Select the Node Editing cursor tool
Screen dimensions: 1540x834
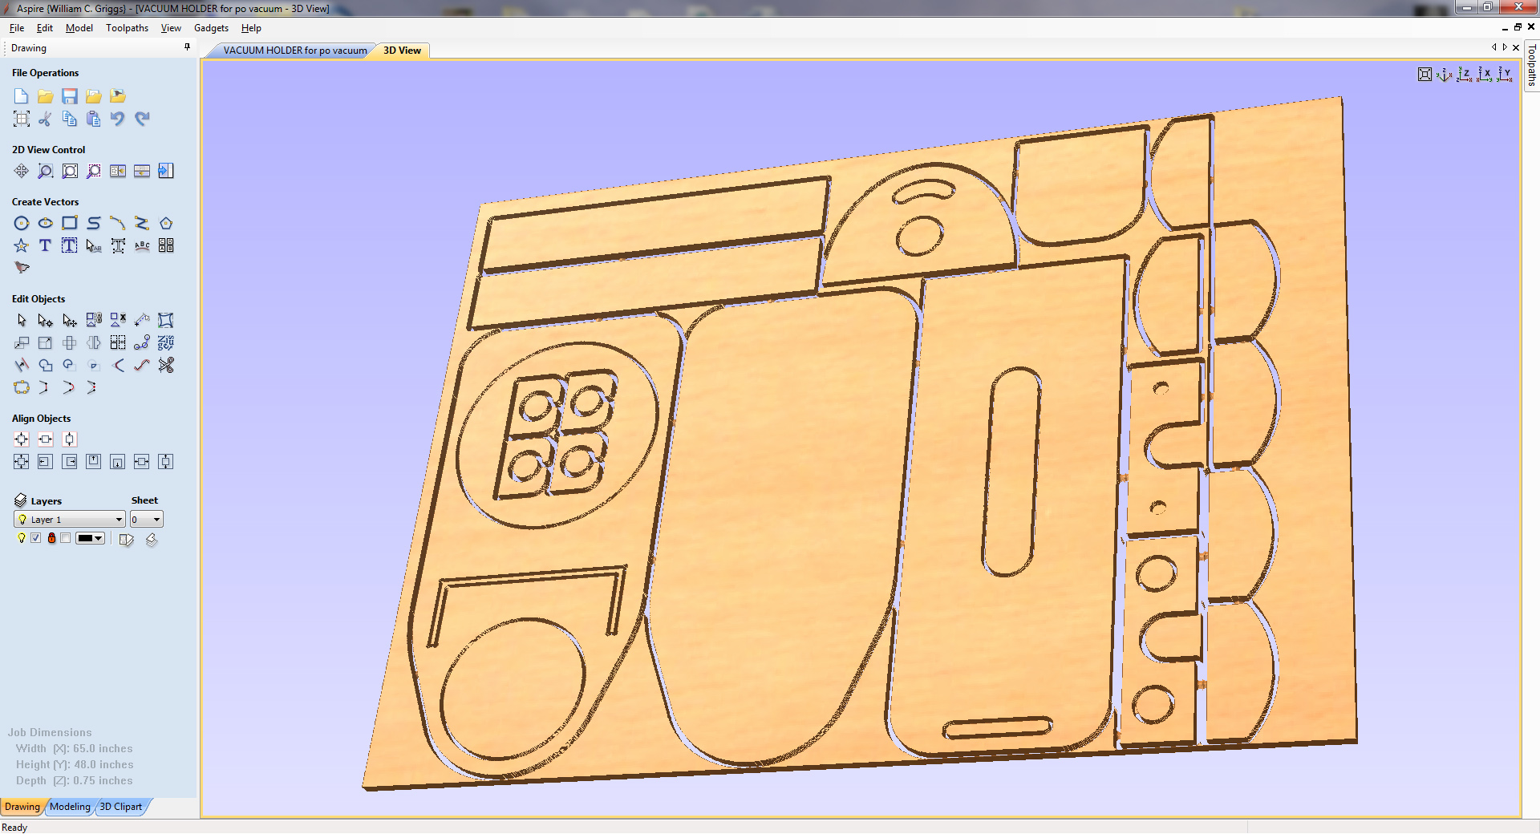(x=46, y=320)
